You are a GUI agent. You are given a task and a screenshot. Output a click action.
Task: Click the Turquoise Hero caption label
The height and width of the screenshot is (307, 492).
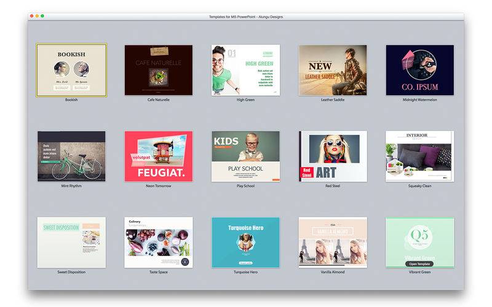pos(245,271)
